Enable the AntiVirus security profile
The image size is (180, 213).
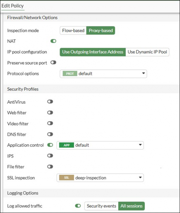[50, 102]
